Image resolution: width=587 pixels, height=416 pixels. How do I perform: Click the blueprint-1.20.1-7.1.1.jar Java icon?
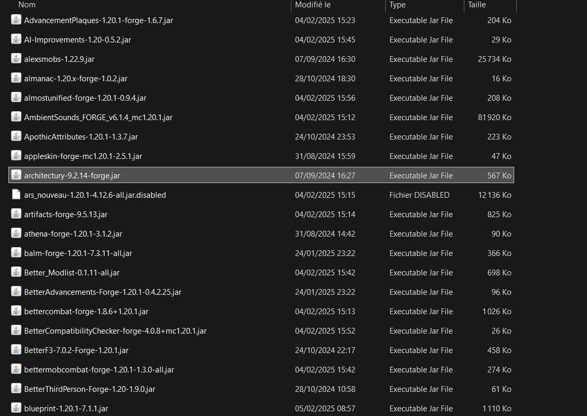click(x=16, y=408)
